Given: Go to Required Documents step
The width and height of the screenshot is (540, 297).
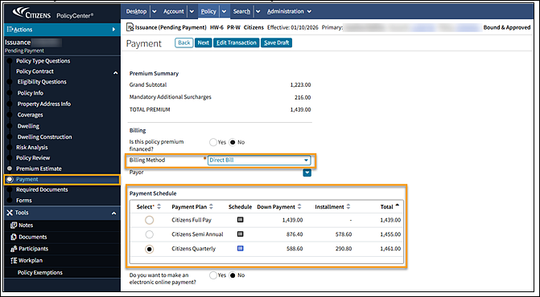Looking at the screenshot, I should pyautogui.click(x=42, y=189).
